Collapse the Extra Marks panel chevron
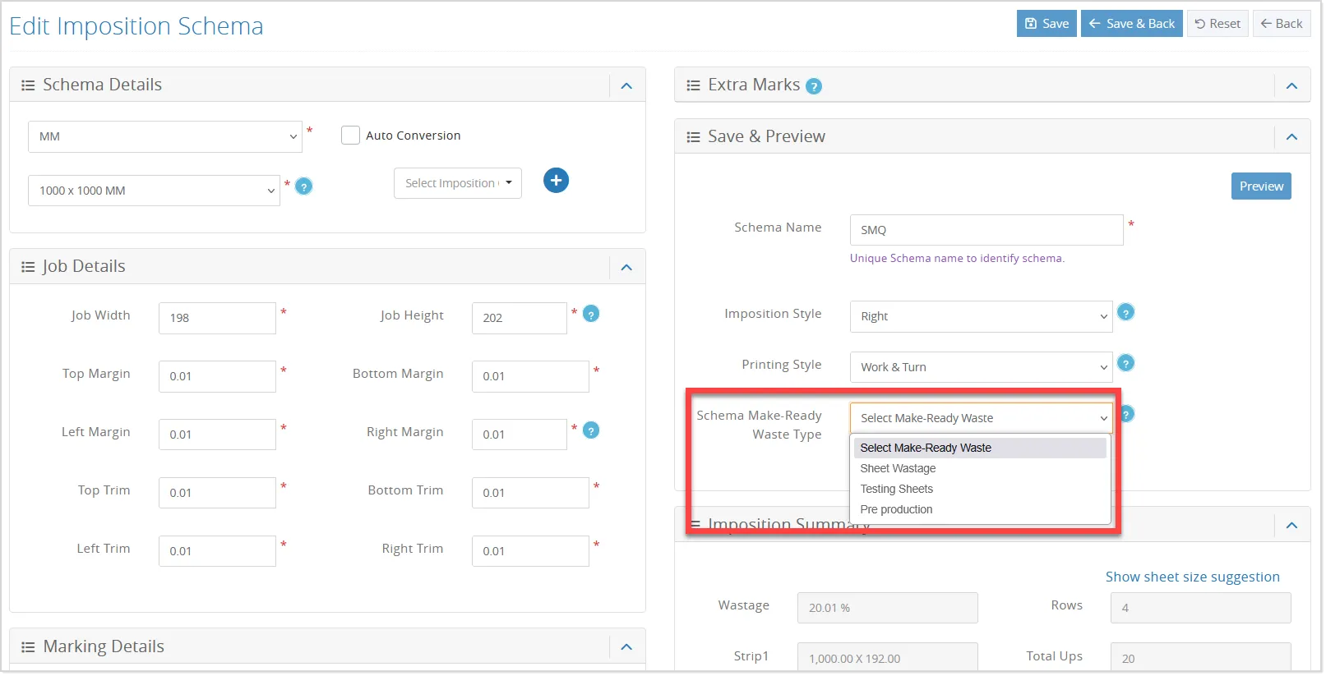Screen dimensions: 1326x676 1291,85
